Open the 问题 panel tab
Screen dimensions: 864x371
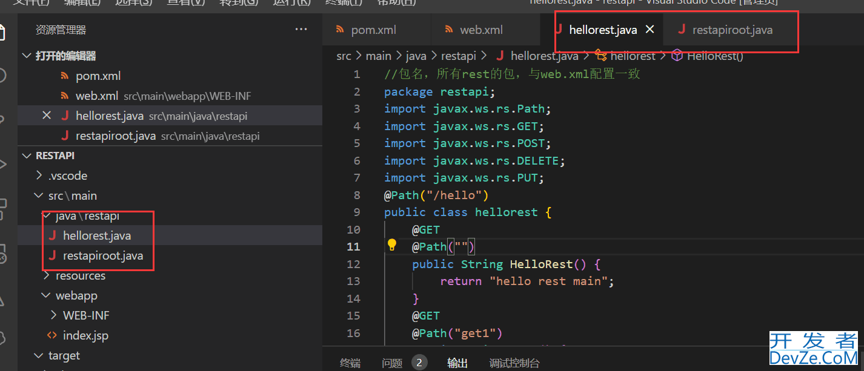click(x=392, y=363)
